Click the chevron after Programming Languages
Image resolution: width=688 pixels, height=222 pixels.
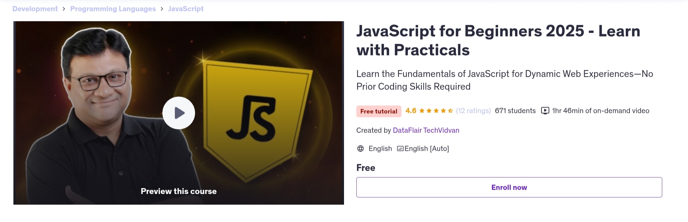pyautogui.click(x=162, y=9)
